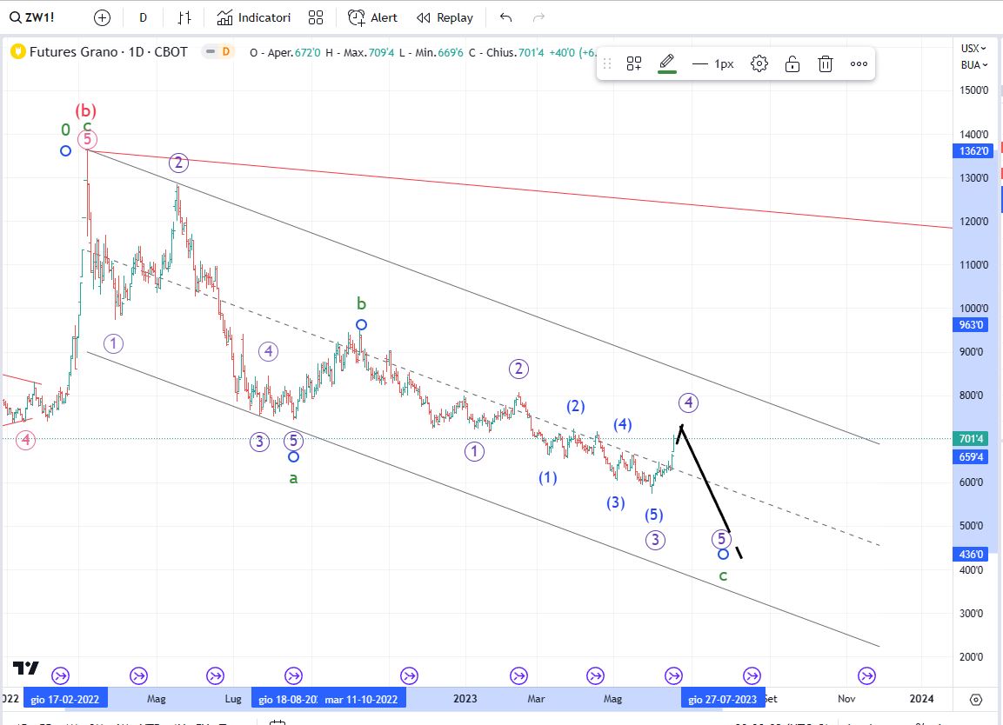Viewport: 1003px width, 725px height.
Task: Click the 963'0 price label
Action: click(x=970, y=325)
